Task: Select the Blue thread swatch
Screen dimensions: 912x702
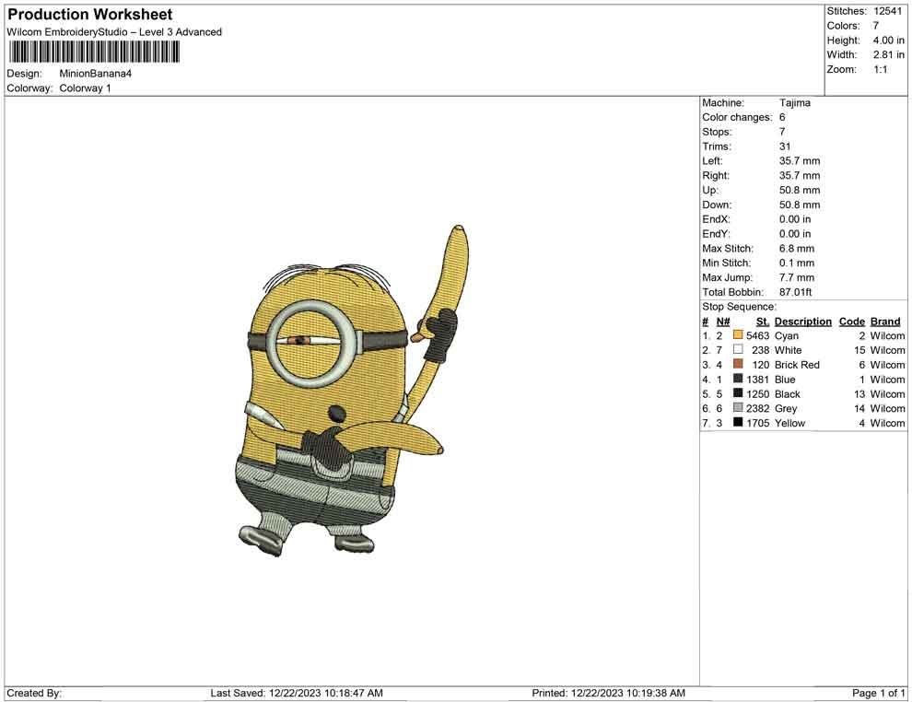Action: pos(738,380)
